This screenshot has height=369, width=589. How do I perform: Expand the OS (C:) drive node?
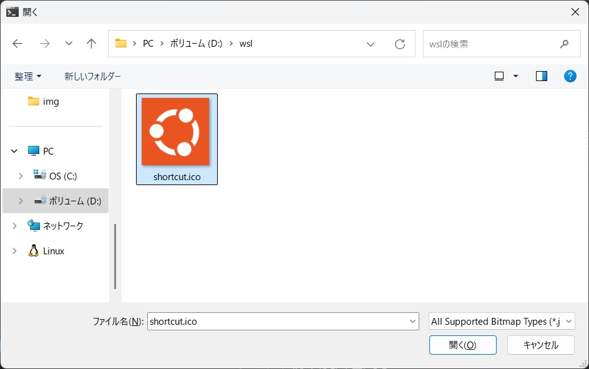pyautogui.click(x=21, y=176)
